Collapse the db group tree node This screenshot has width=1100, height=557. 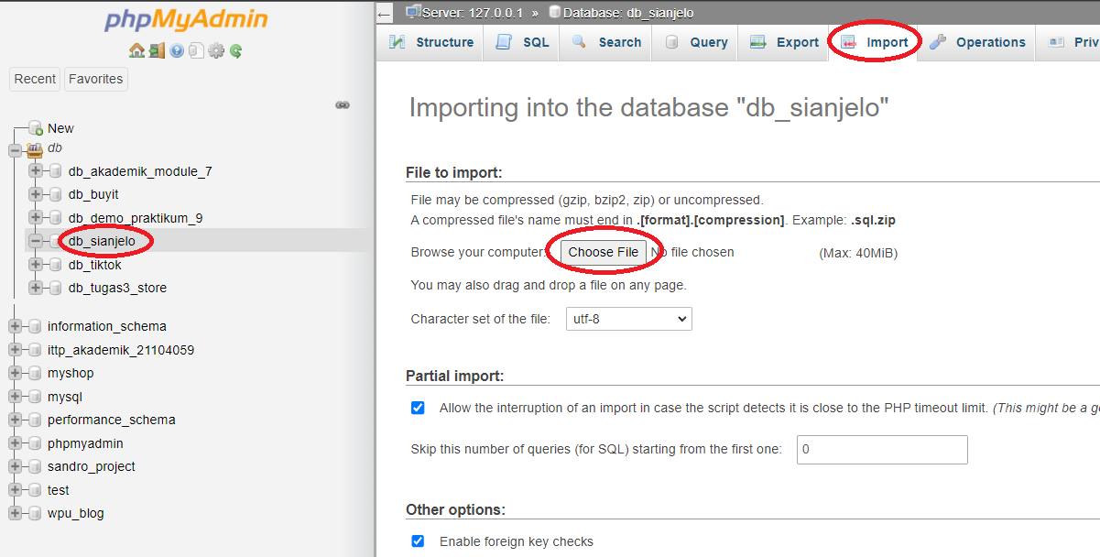click(x=15, y=149)
